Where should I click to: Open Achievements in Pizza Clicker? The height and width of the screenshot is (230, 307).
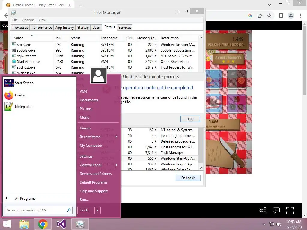click(x=228, y=59)
